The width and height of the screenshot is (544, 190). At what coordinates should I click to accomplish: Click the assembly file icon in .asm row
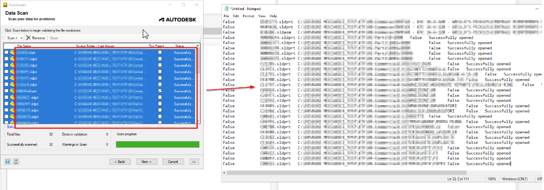tap(12, 91)
